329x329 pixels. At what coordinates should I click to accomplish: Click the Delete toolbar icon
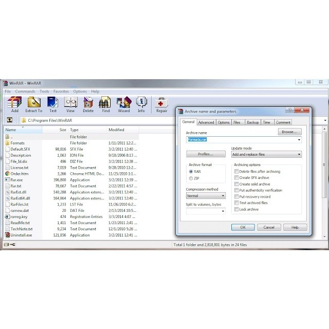(88, 102)
